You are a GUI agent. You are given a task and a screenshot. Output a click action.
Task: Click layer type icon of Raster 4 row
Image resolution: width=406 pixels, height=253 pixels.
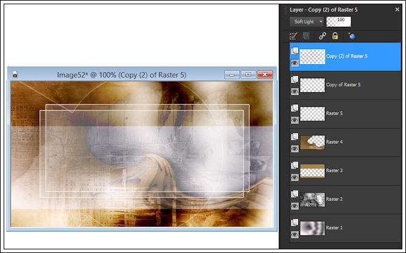click(295, 137)
